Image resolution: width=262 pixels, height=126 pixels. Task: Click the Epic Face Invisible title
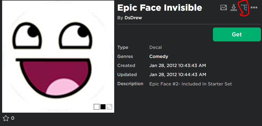[x=160, y=8]
